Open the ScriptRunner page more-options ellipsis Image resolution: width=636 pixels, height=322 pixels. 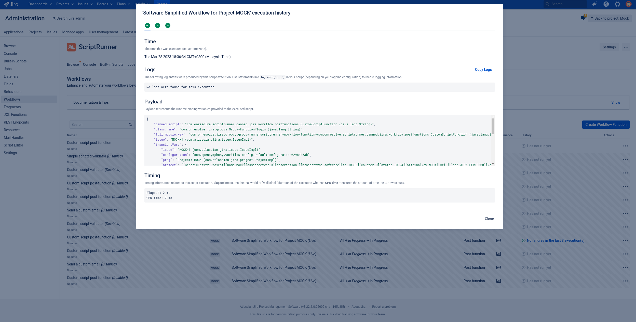click(x=626, y=47)
